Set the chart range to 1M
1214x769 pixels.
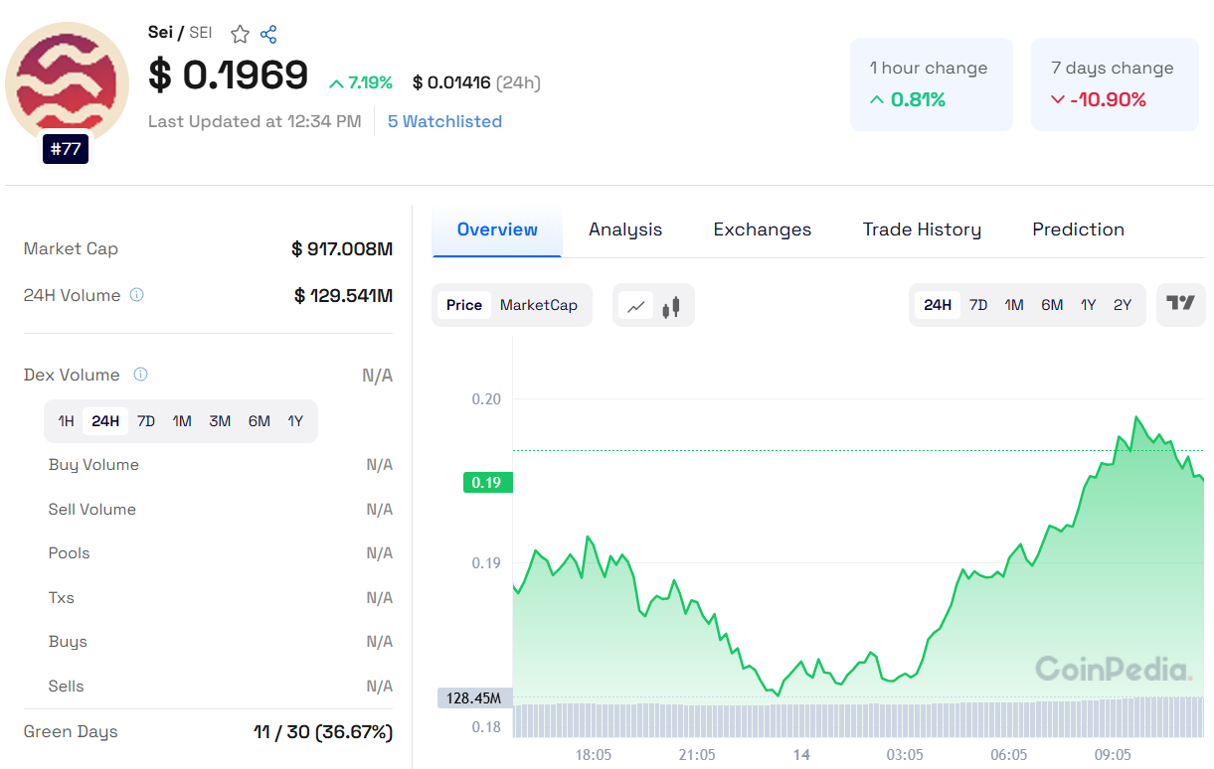1014,305
